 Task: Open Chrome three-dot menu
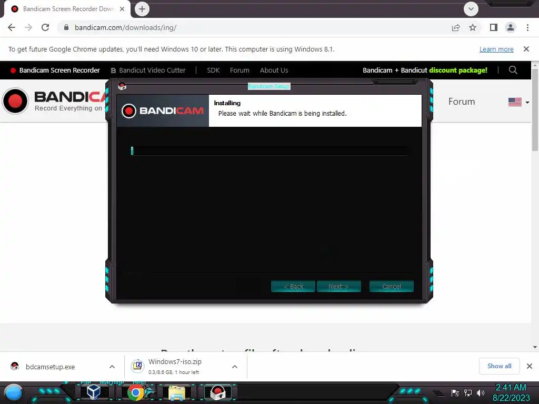click(527, 27)
